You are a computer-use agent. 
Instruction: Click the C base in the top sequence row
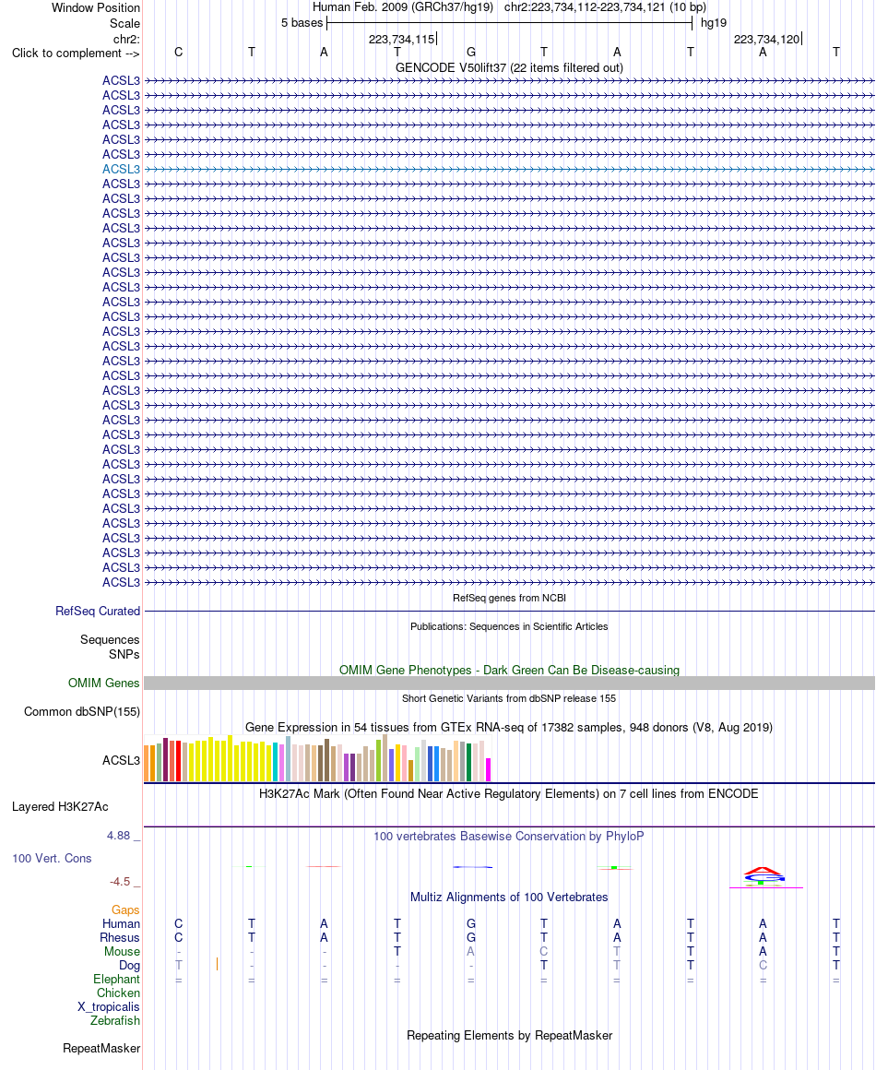pos(178,52)
